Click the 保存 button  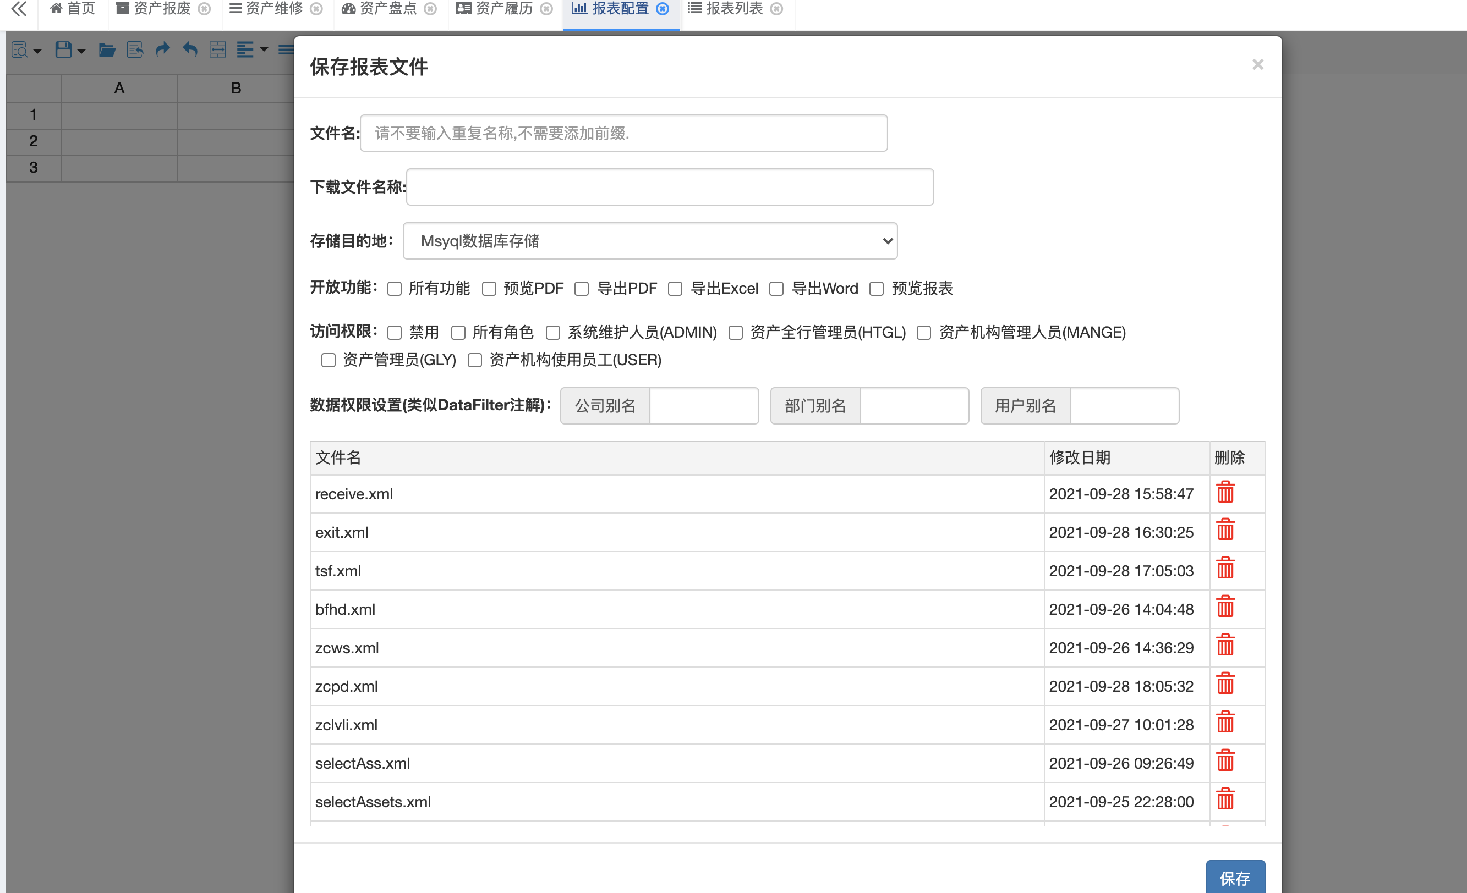[x=1235, y=877]
